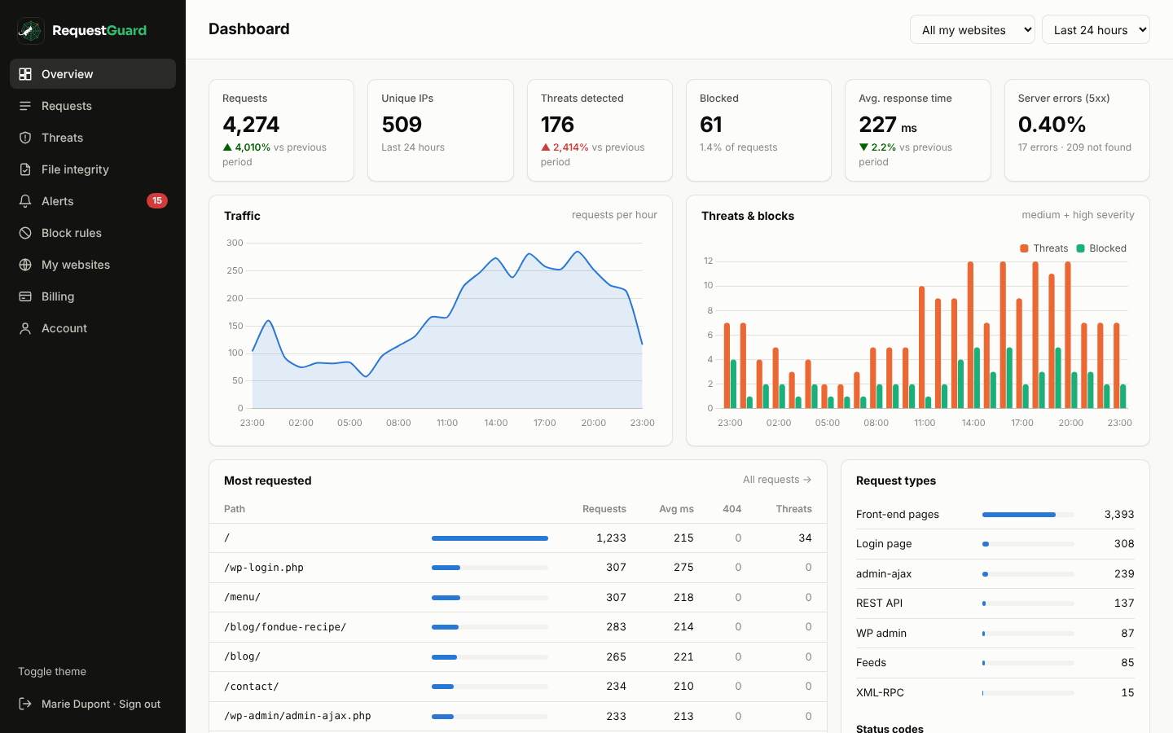Viewport: 1173px width, 733px height.
Task: Open the Last 24 hours time range dropdown
Action: 1096,30
